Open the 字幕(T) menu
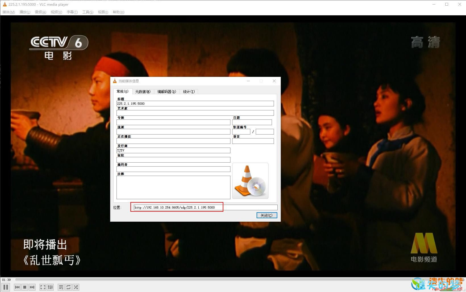 click(72, 12)
